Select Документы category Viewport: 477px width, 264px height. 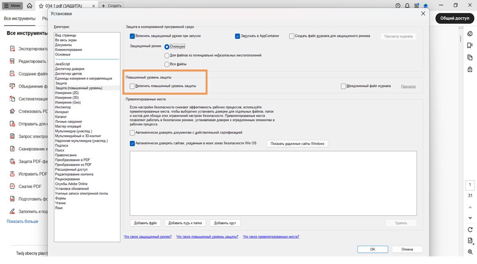click(63, 45)
